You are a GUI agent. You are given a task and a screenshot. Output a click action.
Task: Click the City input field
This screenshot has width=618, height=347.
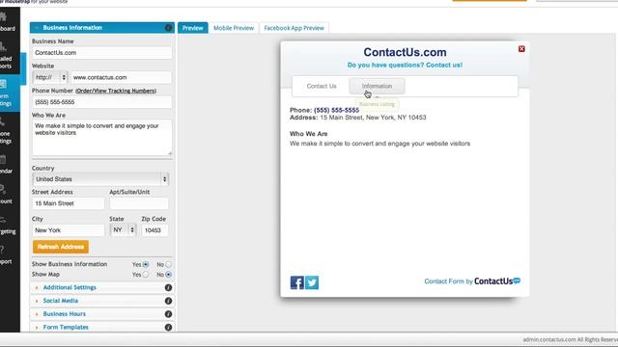coord(69,230)
